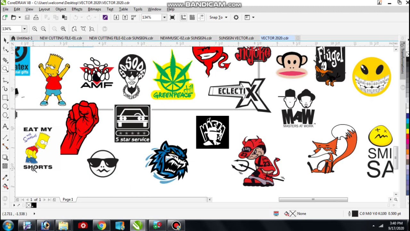Select the Ellipse tool

click(x=5, y=107)
